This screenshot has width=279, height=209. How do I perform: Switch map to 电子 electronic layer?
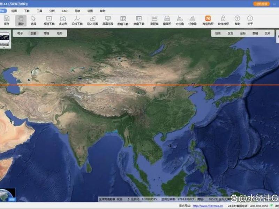pyautogui.click(x=20, y=33)
